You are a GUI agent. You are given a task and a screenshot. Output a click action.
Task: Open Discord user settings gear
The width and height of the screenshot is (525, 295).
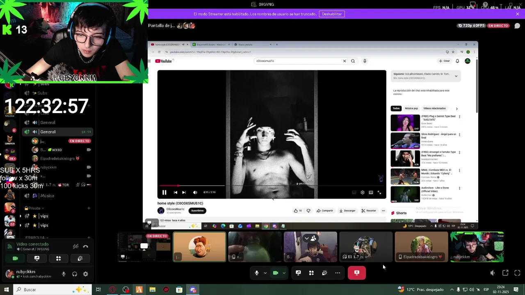click(x=85, y=274)
